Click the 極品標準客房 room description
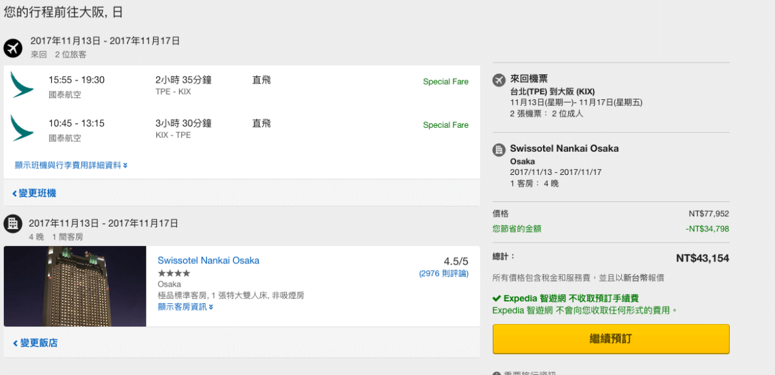This screenshot has height=375, width=775. pos(231,296)
